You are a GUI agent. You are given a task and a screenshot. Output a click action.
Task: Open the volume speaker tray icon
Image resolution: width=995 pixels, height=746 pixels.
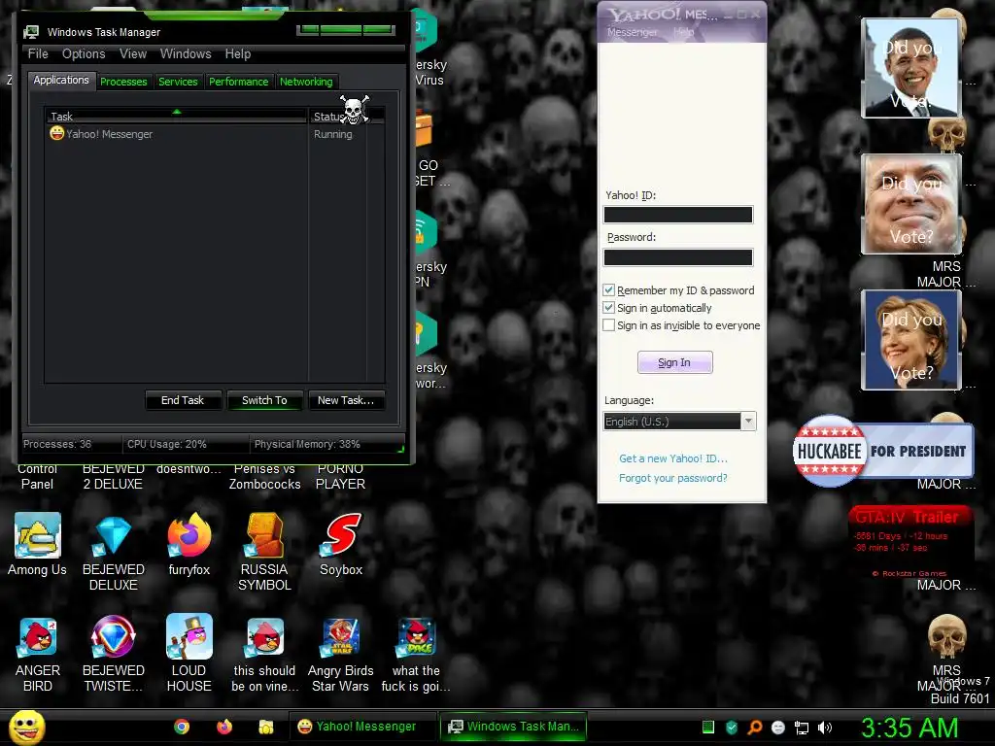click(825, 728)
